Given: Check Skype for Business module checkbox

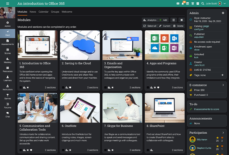Looking at the screenshot, I should pos(105,150).
